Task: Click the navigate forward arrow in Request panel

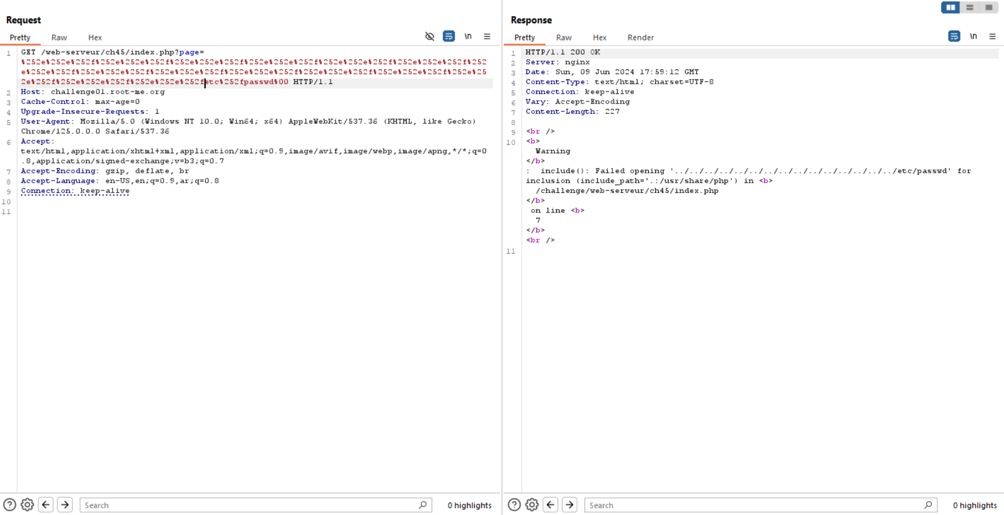Action: 65,505
